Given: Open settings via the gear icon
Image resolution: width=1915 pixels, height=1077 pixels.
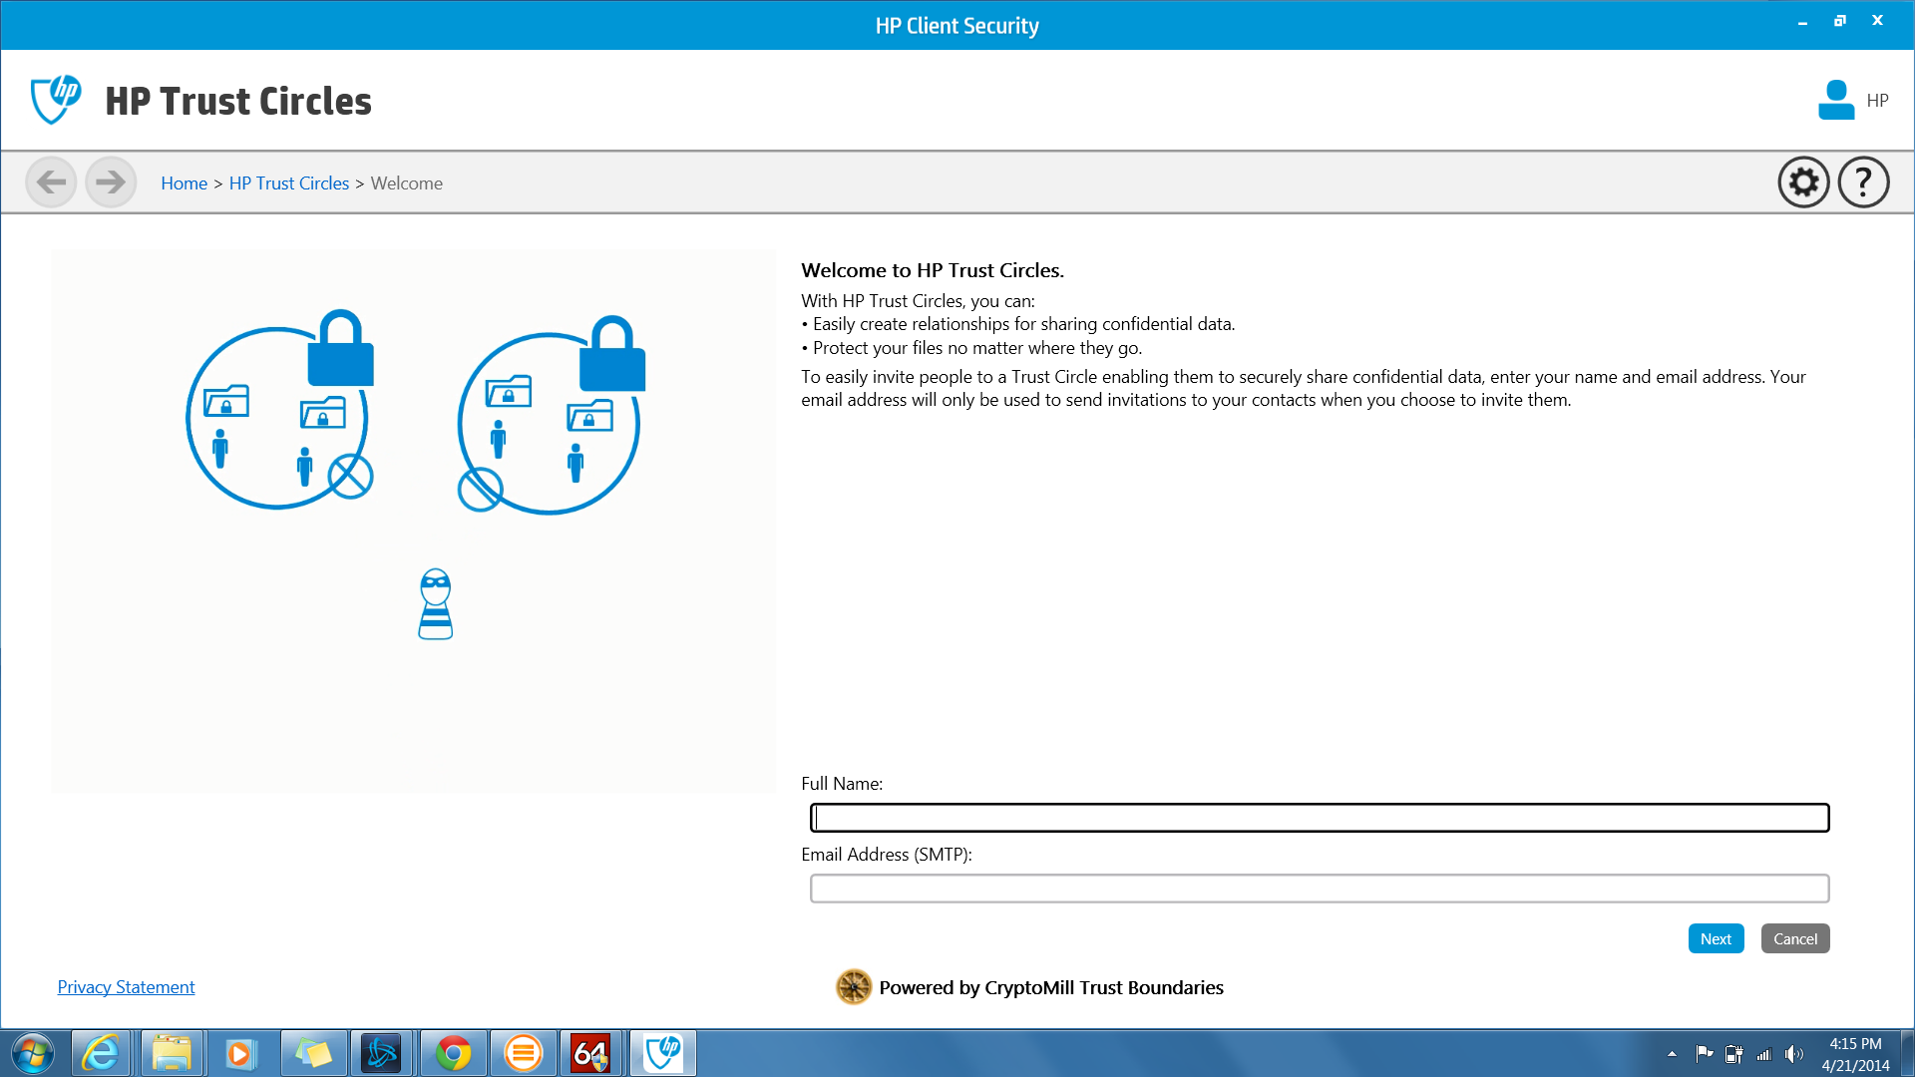Looking at the screenshot, I should click(x=1803, y=182).
